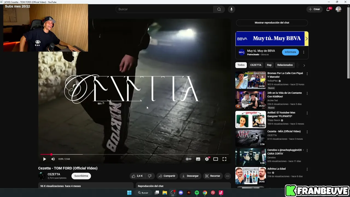This screenshot has height=197, width=350.
Task: Open options for Adivina La Edad video
Action: (307, 169)
